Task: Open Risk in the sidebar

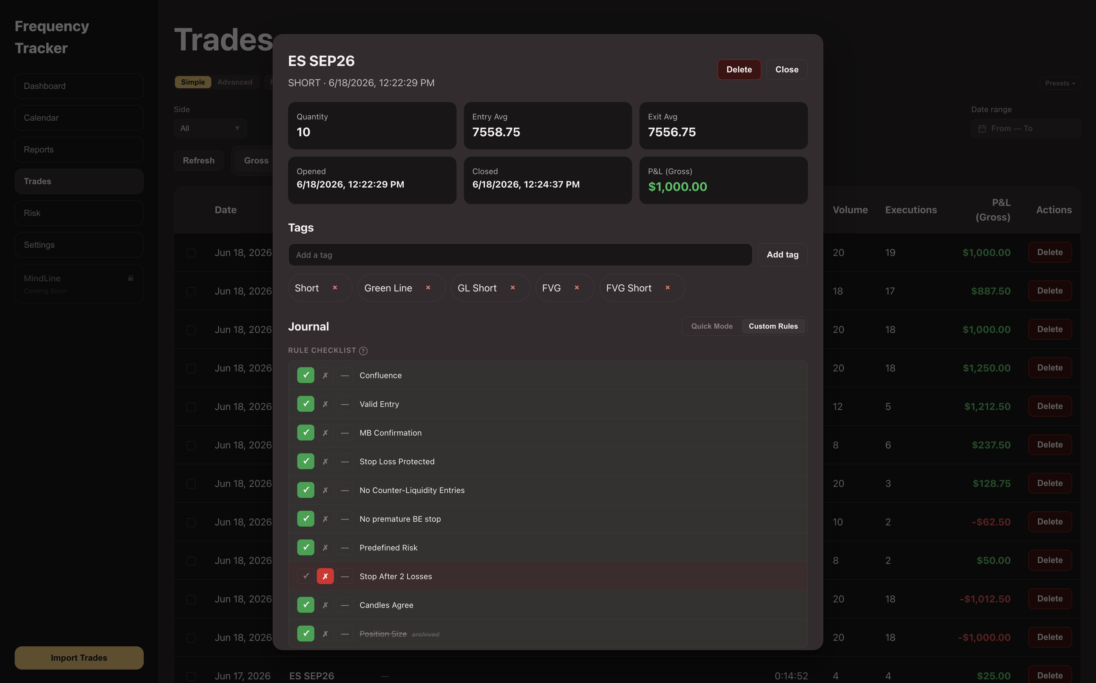Action: [x=79, y=213]
